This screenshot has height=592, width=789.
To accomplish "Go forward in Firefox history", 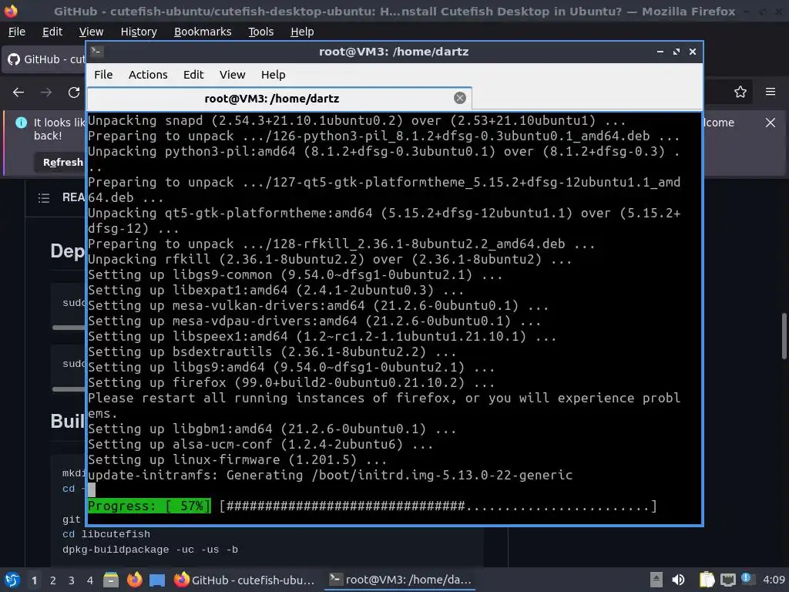I will (x=45, y=92).
